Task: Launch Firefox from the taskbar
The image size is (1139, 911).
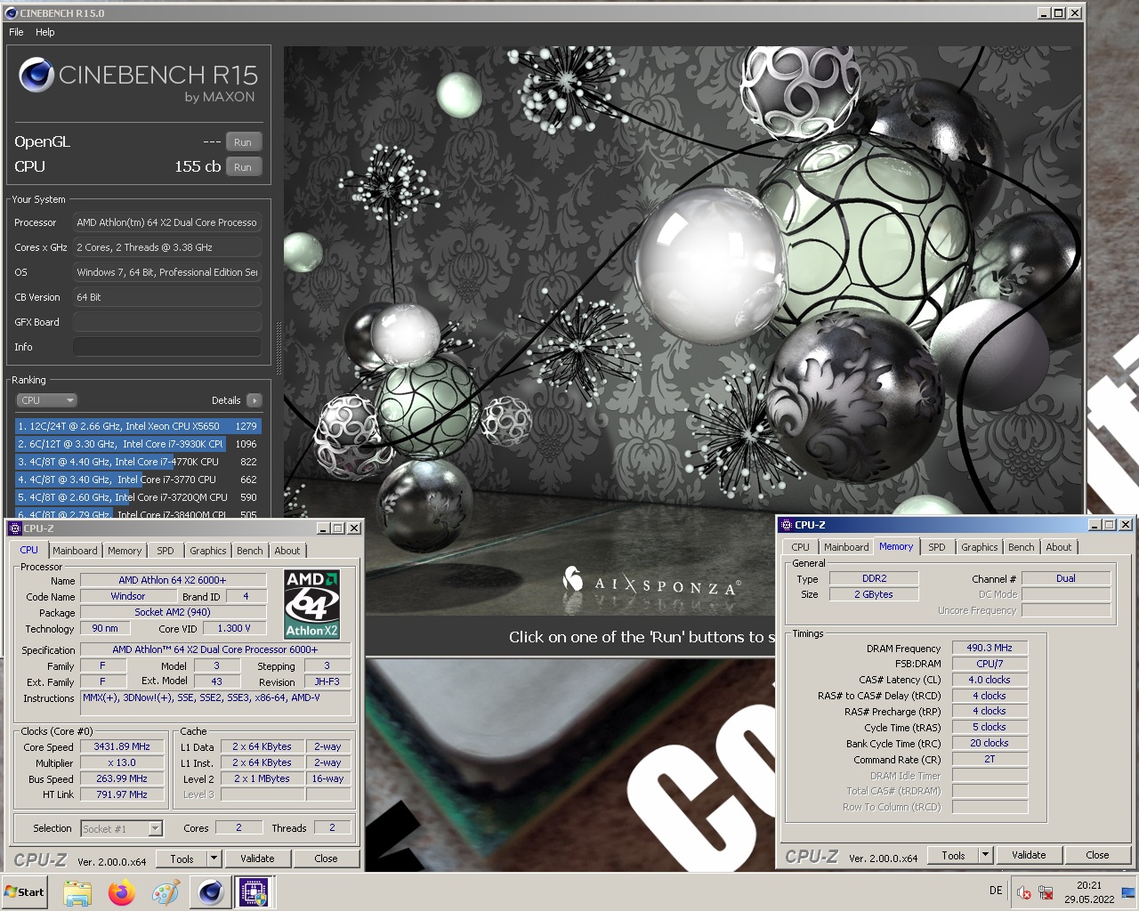Action: [x=122, y=892]
